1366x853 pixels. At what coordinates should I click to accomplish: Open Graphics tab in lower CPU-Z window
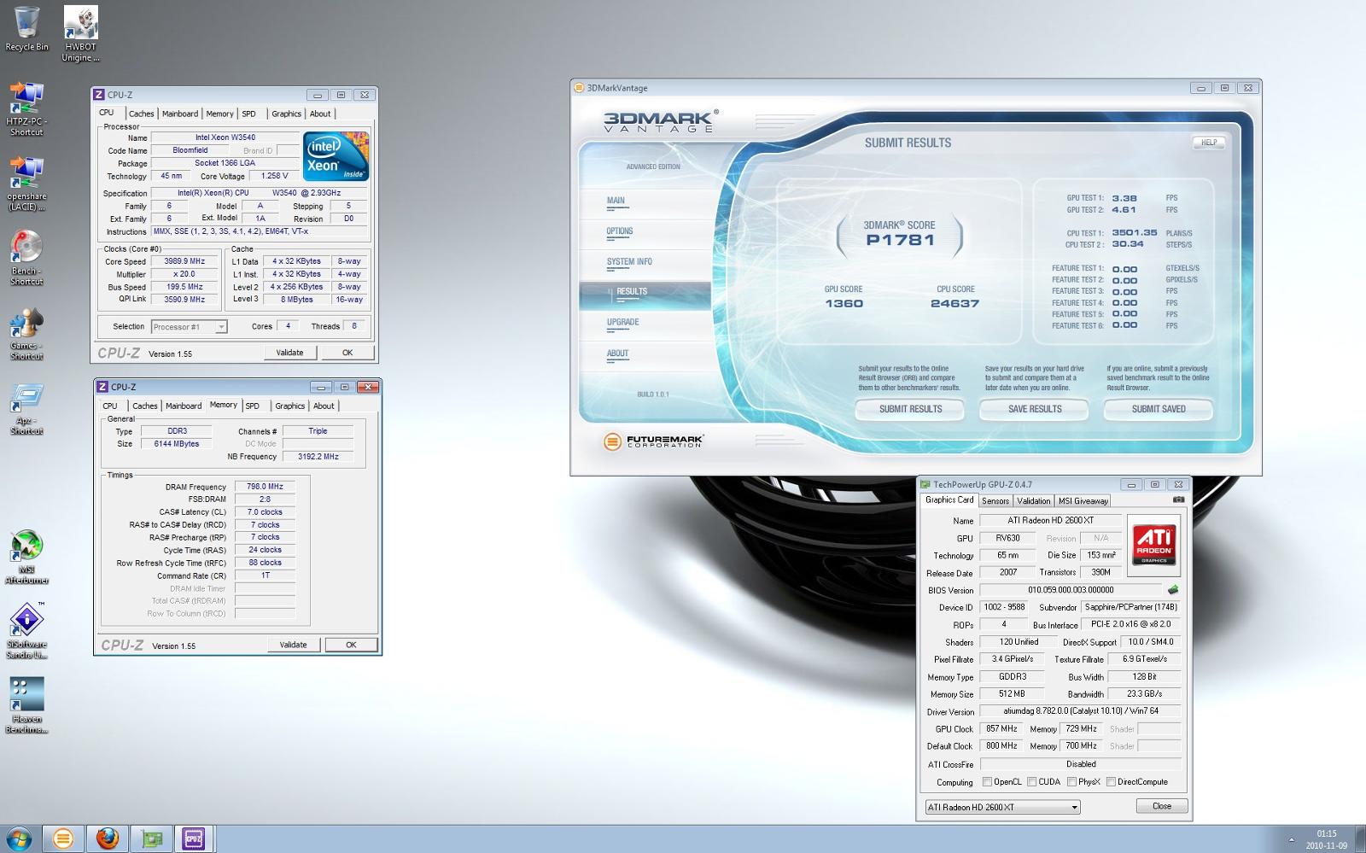point(289,406)
